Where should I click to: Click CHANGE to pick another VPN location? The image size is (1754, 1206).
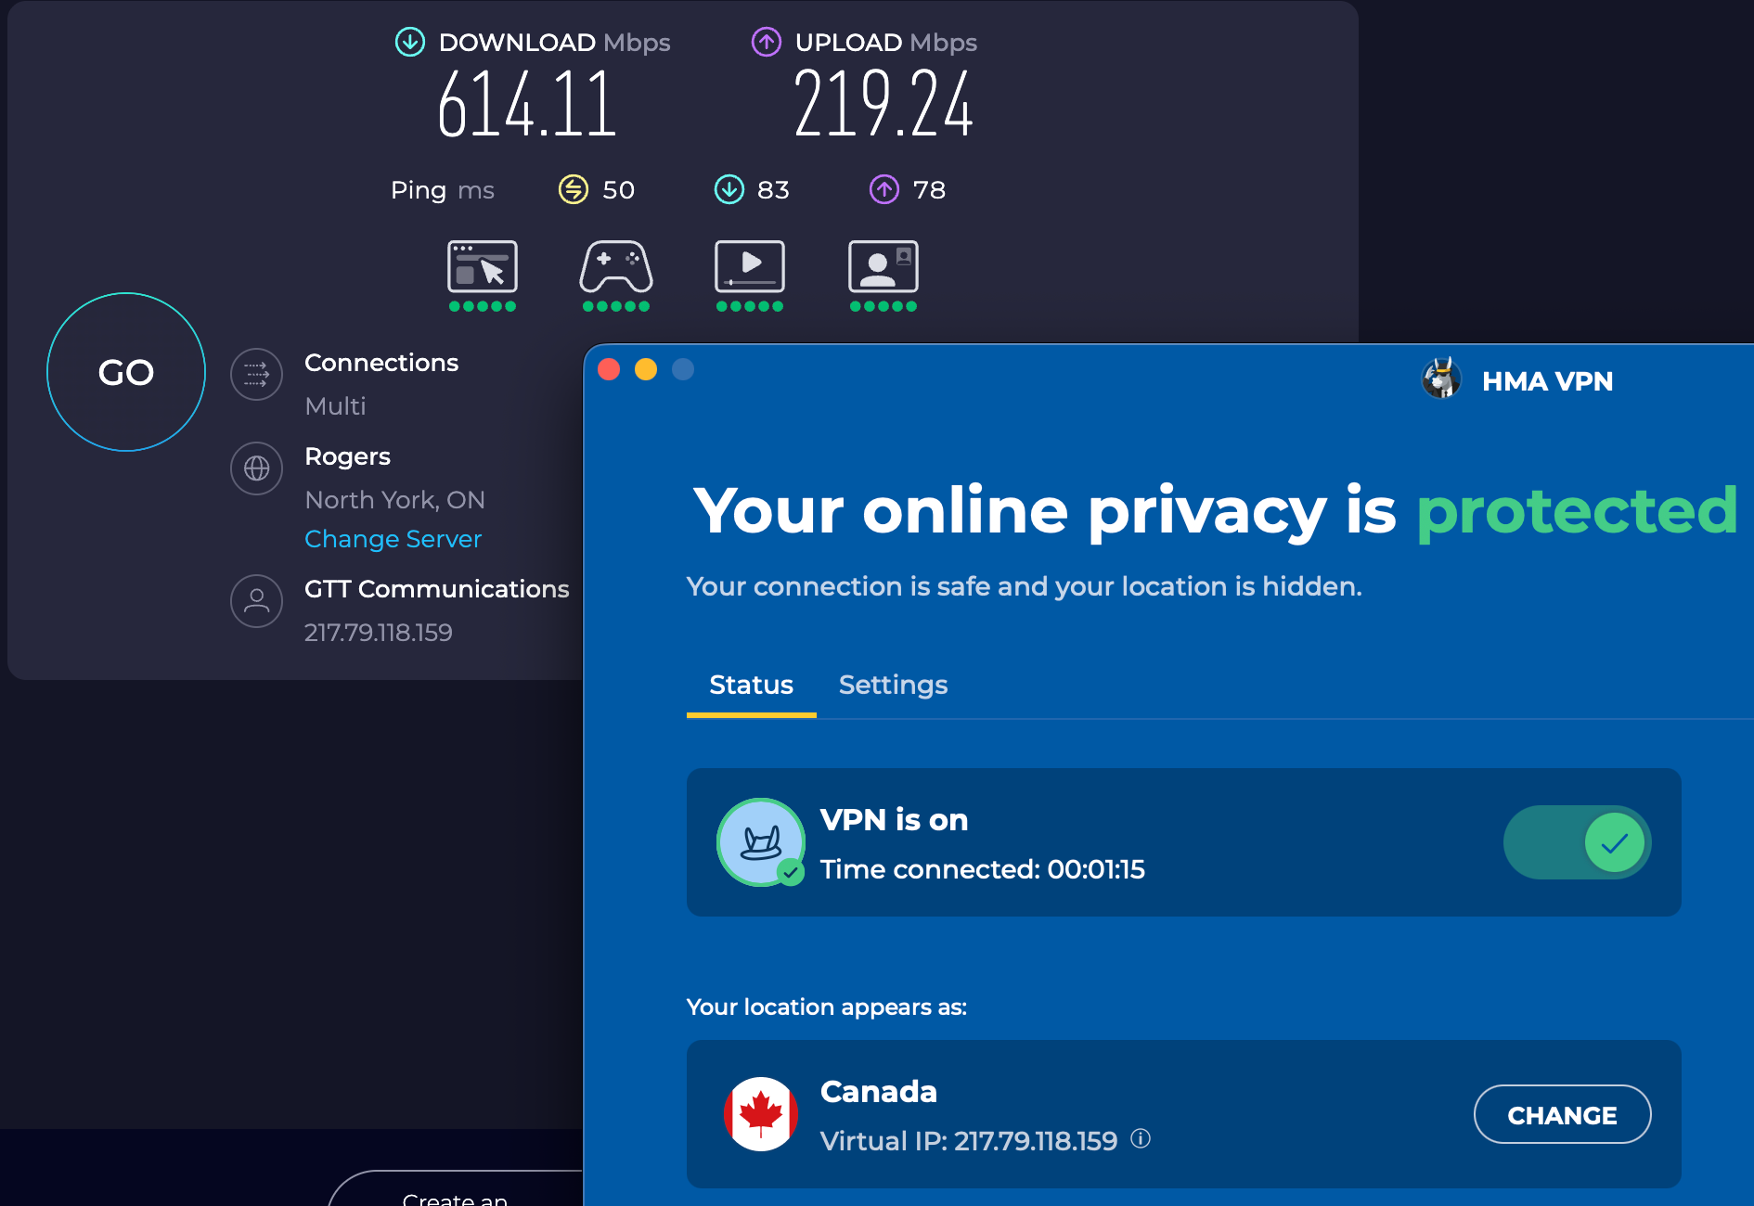coord(1562,1115)
